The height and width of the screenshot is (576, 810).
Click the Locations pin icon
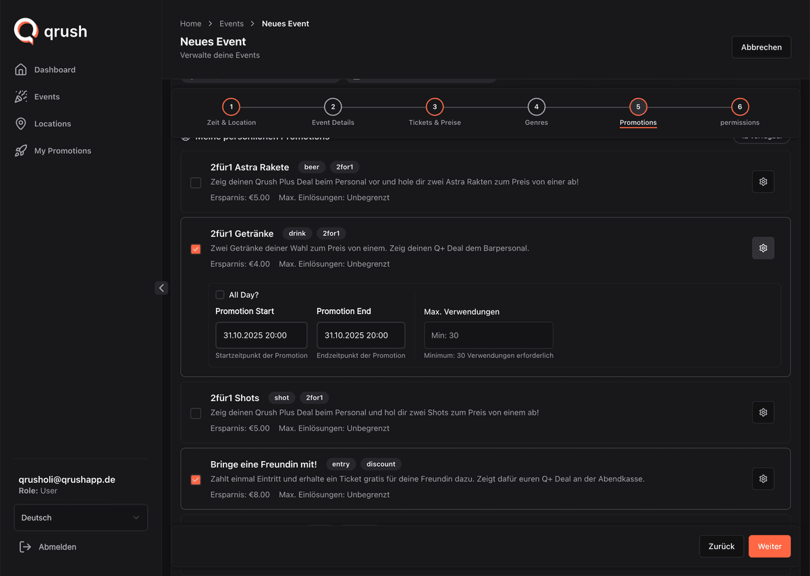[21, 124]
